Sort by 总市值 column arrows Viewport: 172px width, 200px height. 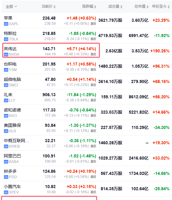(x=148, y=7)
